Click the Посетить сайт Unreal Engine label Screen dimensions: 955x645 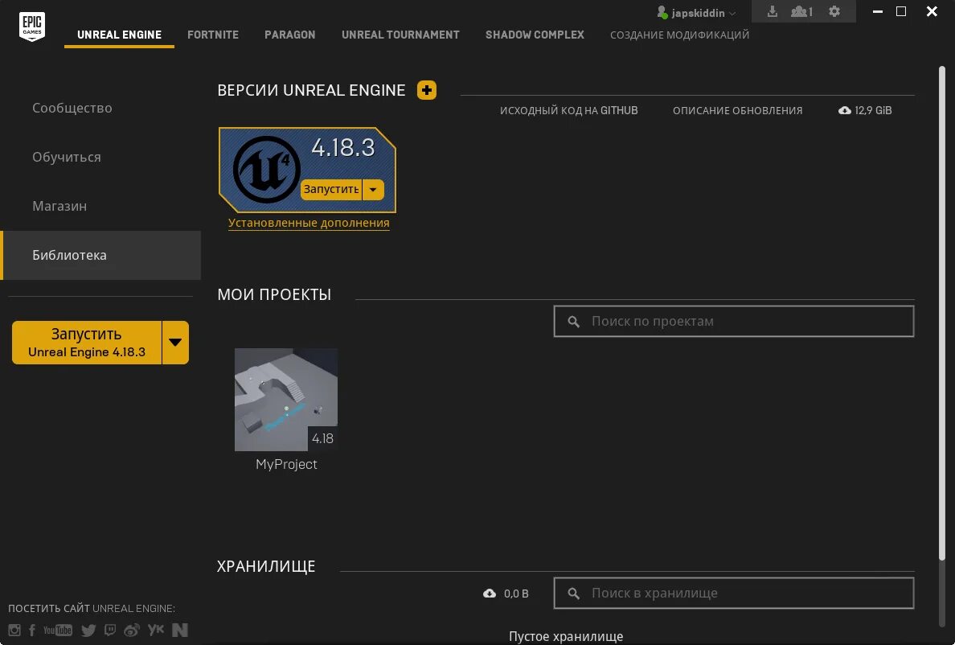(x=92, y=609)
